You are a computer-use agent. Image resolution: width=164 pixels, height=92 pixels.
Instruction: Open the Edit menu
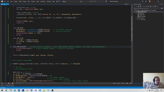point(8,2)
